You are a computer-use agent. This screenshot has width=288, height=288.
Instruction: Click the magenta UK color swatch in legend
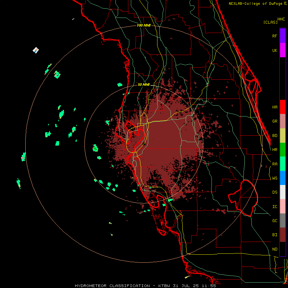[x=283, y=50]
